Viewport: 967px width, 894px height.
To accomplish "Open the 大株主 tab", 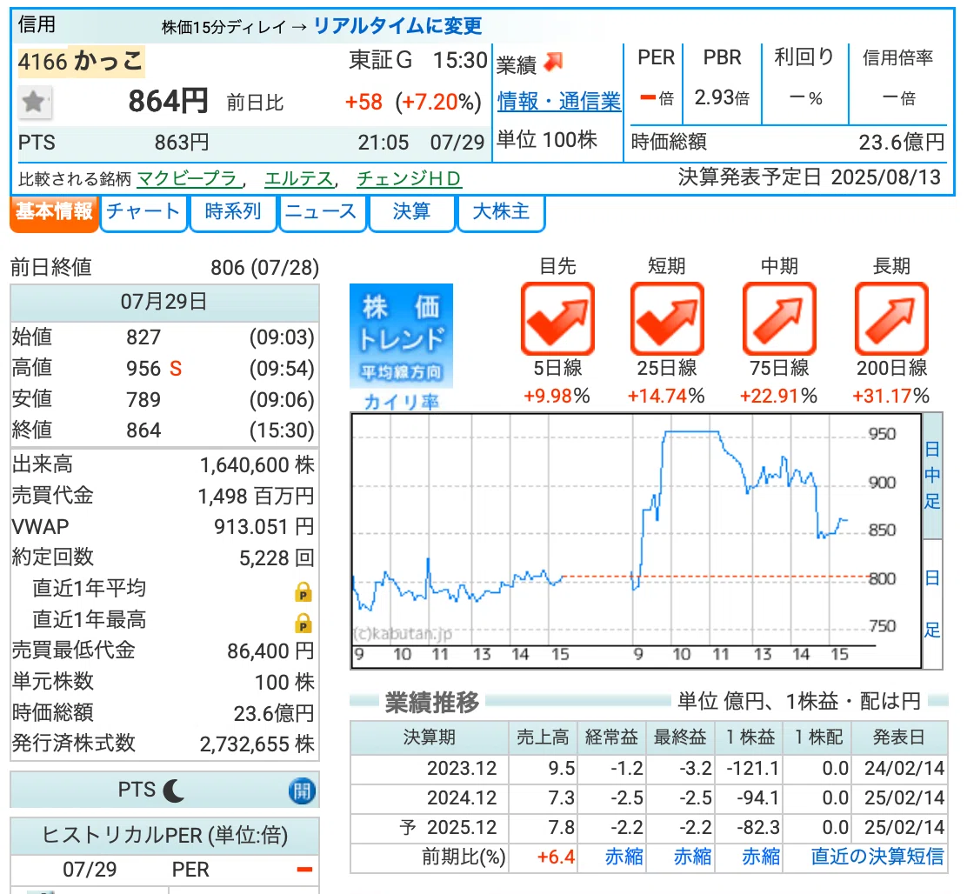I will (501, 212).
